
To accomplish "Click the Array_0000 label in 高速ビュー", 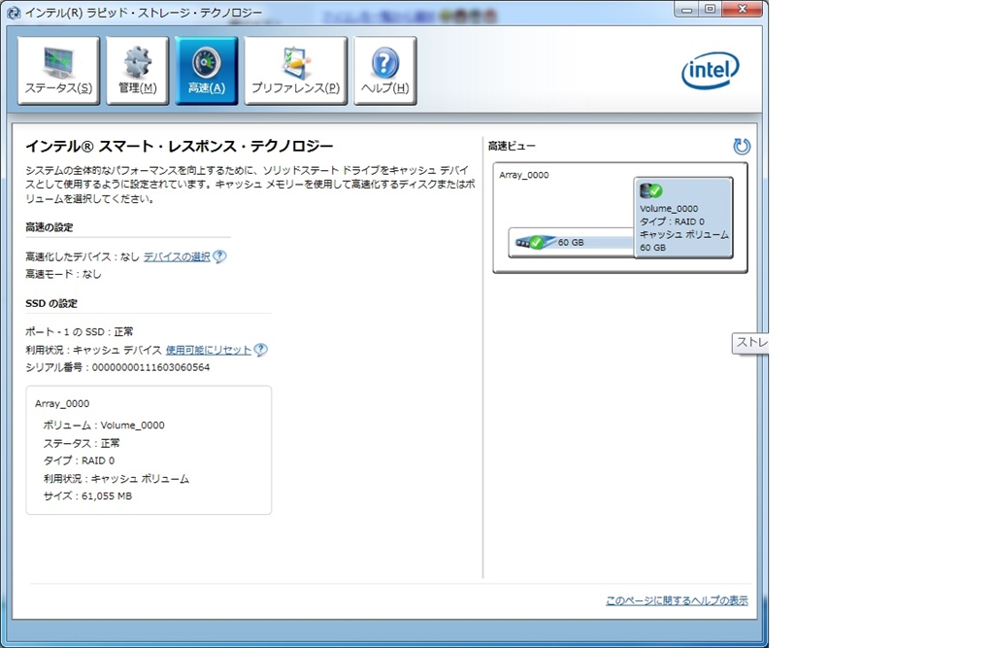I will click(523, 175).
